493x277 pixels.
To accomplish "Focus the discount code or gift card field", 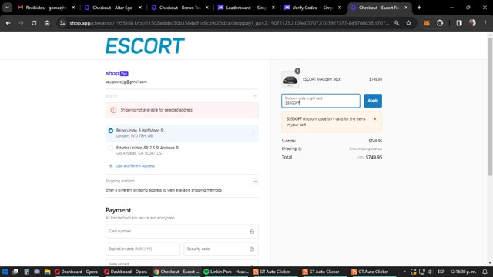I will pos(320,101).
